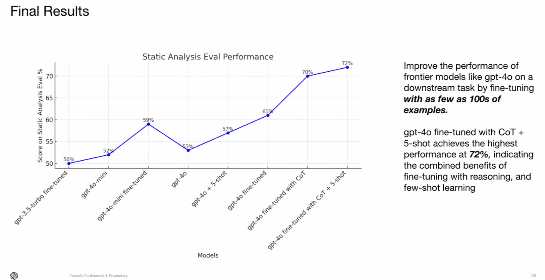545x280 pixels.
Task: Select the 59% gpt-4o-mini fine-tuned data point
Action: click(148, 124)
